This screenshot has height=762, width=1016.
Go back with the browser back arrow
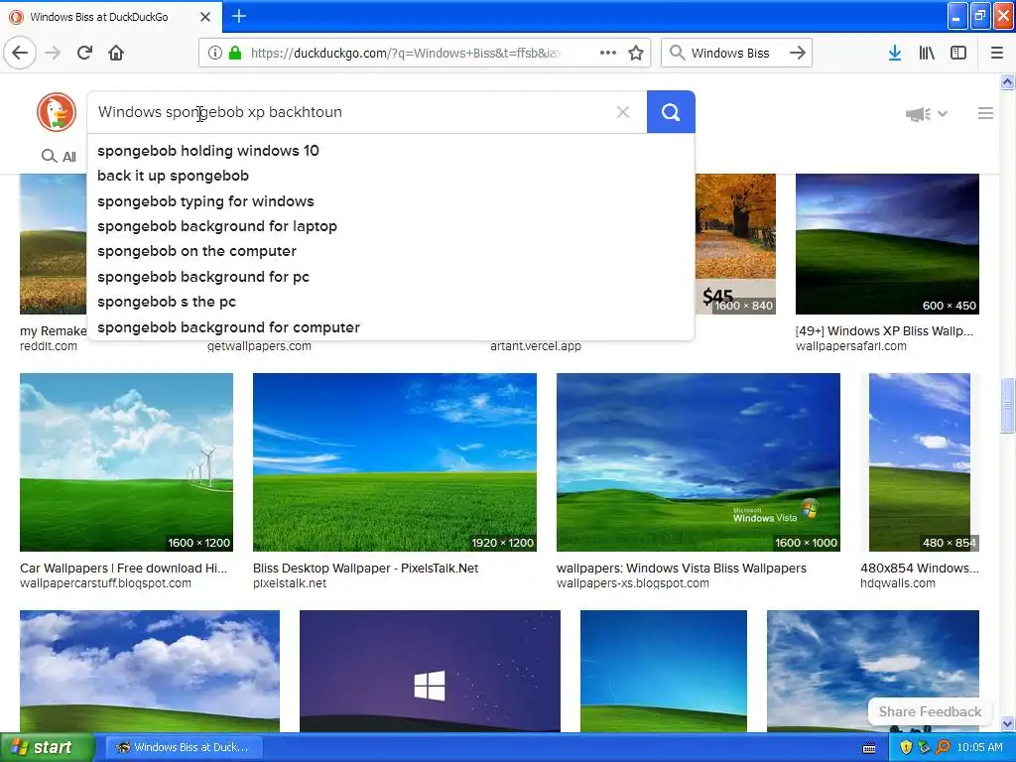click(20, 53)
